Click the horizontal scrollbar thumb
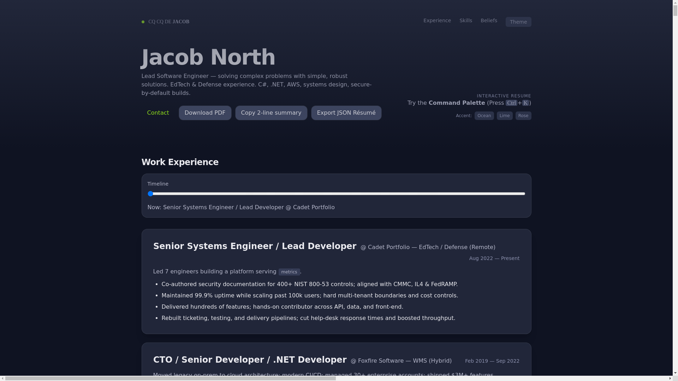 [170, 378]
